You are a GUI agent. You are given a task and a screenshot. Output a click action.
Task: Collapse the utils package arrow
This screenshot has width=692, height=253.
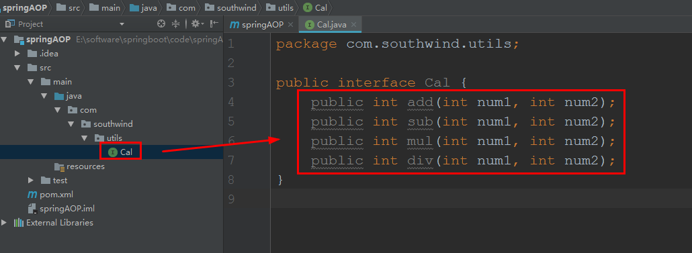pos(85,138)
